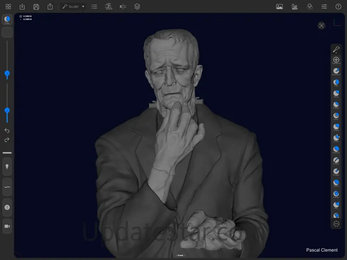
Task: Select the Flatten brush
Action: [x=336, y=105]
